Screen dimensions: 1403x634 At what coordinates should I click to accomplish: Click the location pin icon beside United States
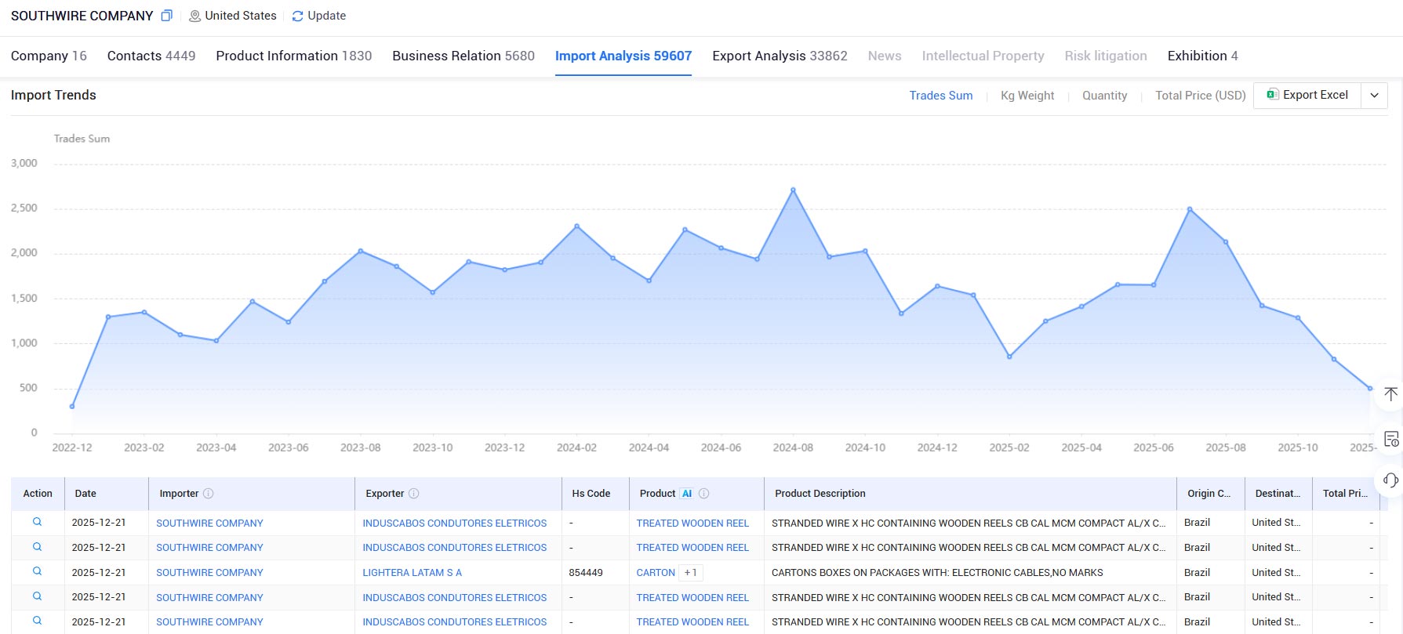tap(194, 16)
